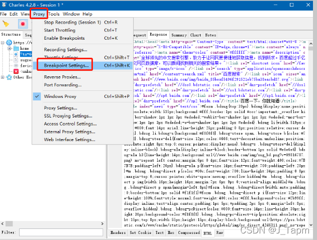
Task: Switch to the Chart tab
Action: pos(195,35)
